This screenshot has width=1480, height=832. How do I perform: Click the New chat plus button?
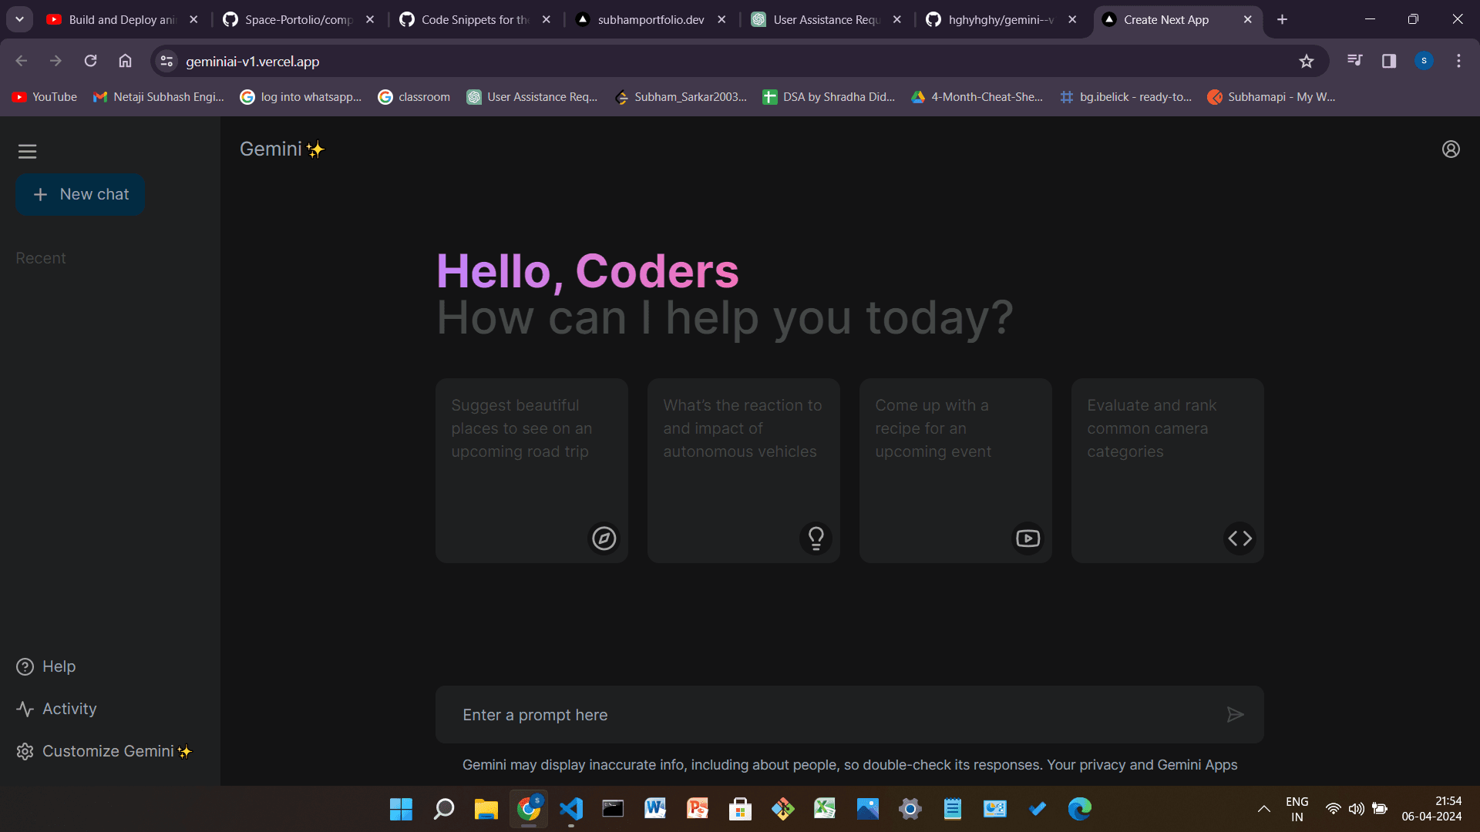80,194
